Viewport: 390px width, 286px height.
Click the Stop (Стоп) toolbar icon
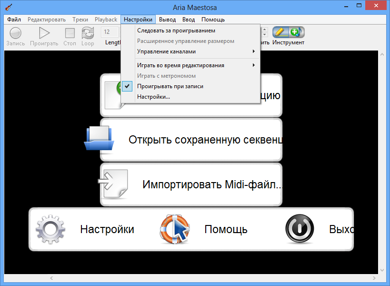(x=70, y=33)
